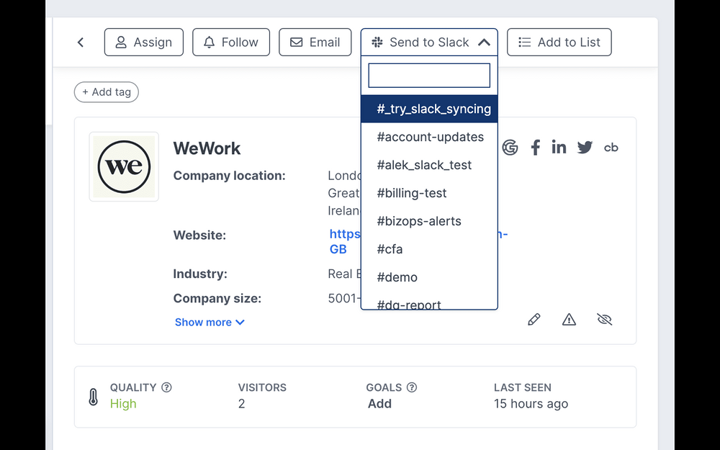Open the Crunchbase cb icon

611,148
